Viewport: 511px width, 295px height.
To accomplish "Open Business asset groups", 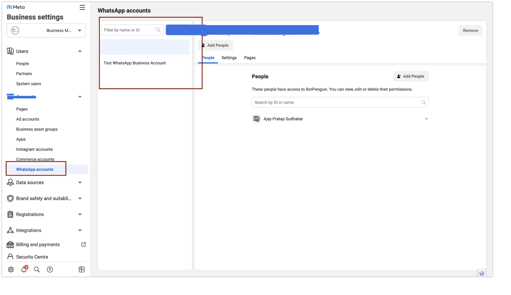I will [x=37, y=129].
